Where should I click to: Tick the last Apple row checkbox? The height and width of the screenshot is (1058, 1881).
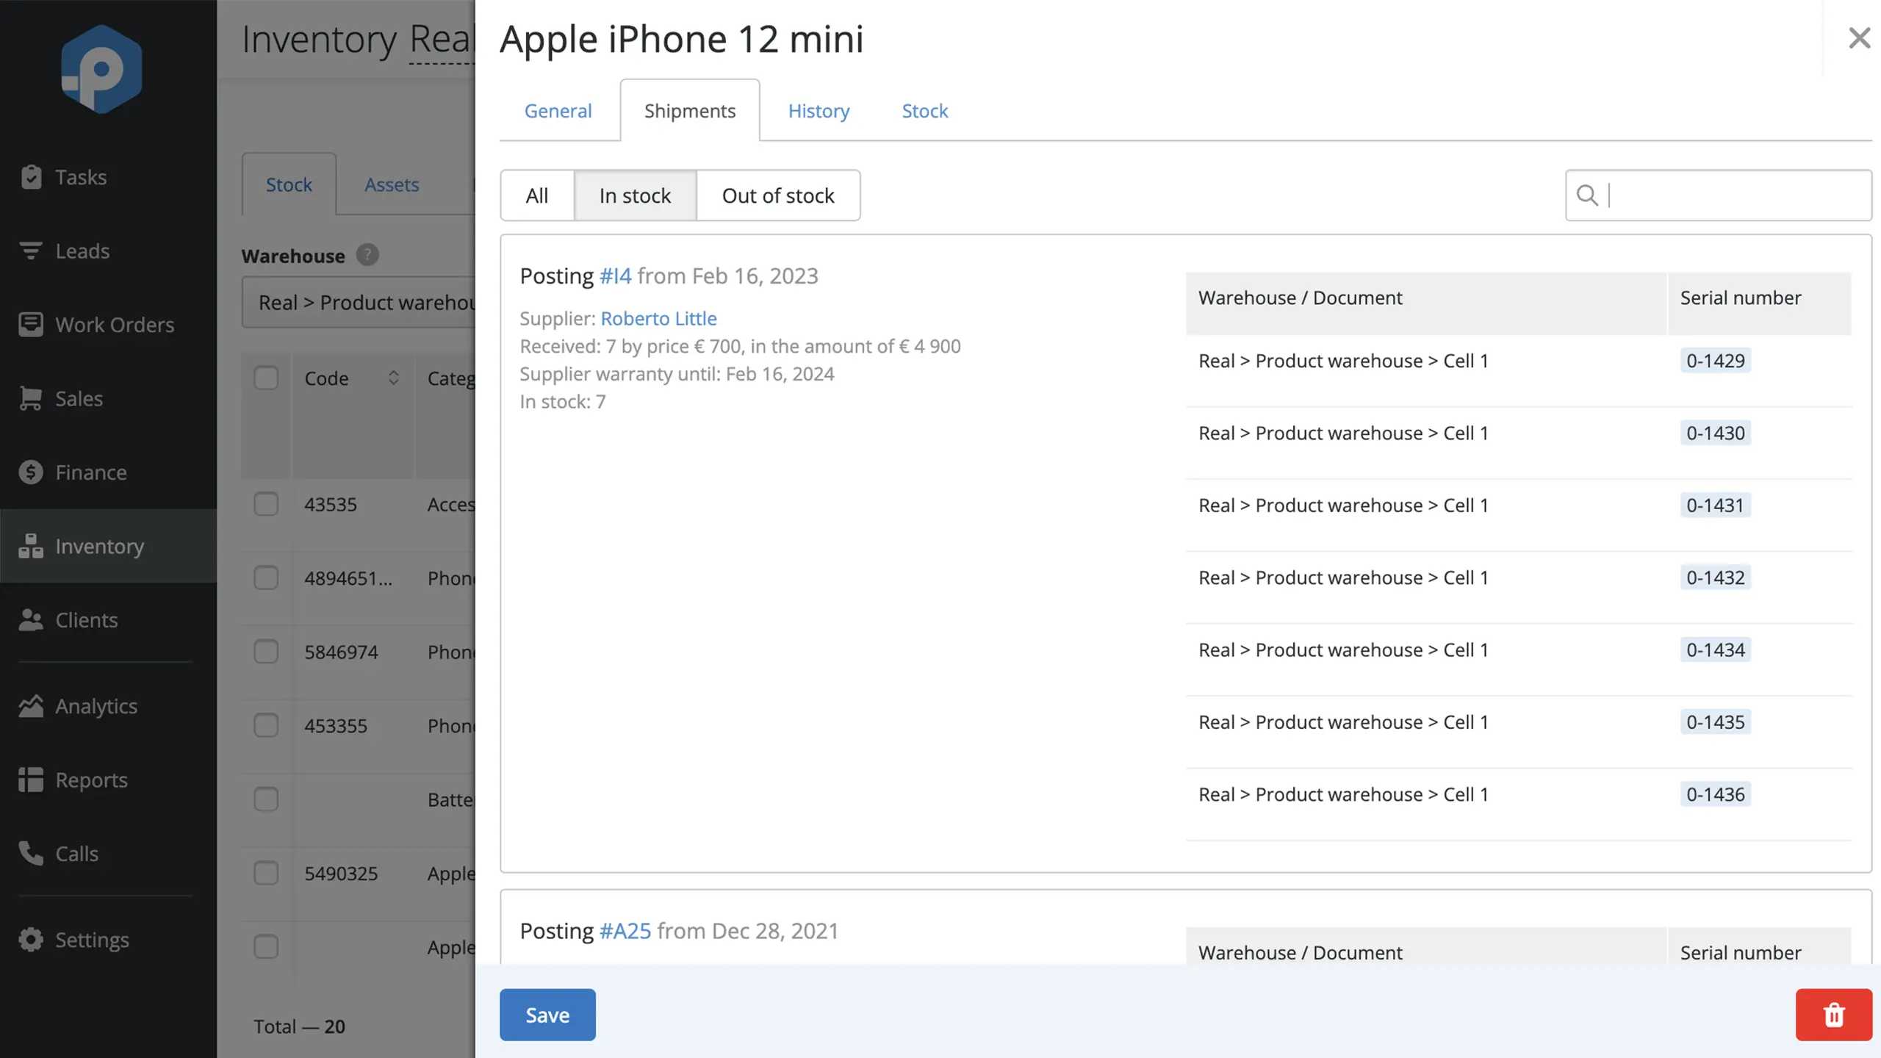[x=266, y=947]
